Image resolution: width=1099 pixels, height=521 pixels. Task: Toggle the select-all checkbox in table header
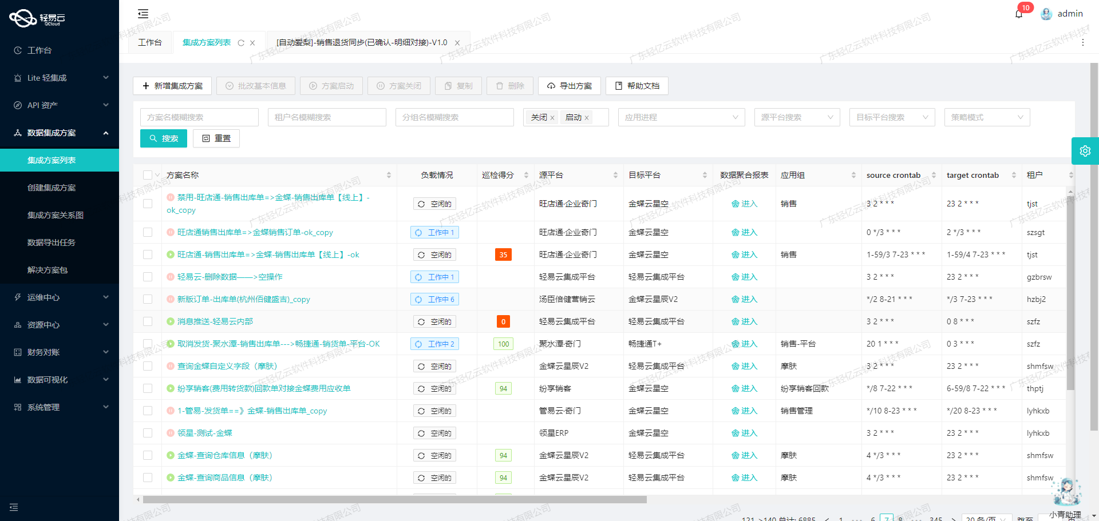[147, 175]
